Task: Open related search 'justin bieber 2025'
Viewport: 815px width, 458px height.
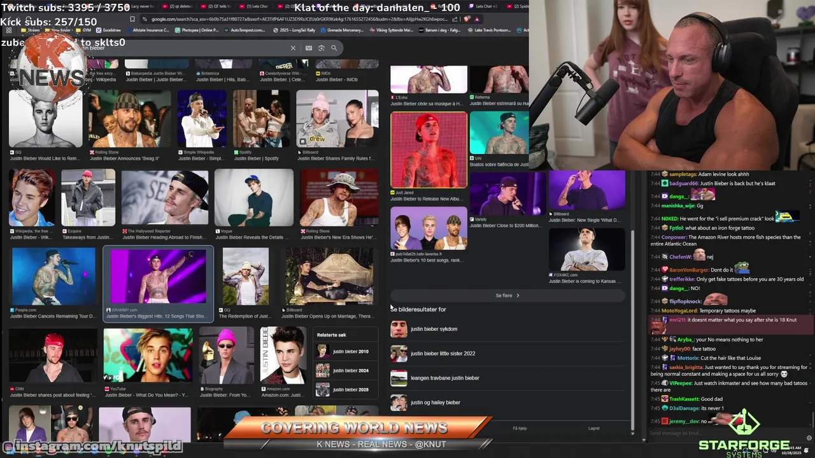Action: (x=346, y=389)
